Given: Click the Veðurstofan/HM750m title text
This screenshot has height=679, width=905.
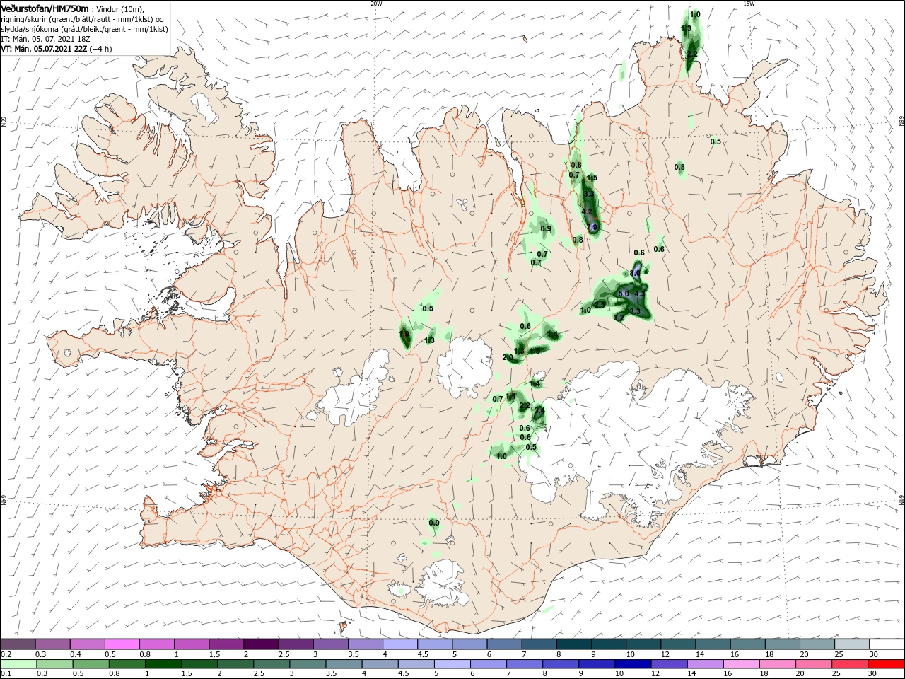Looking at the screenshot, I should (x=45, y=8).
